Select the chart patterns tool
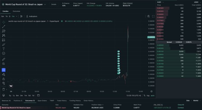The width and height of the screenshot is (202, 110). coord(4,36)
